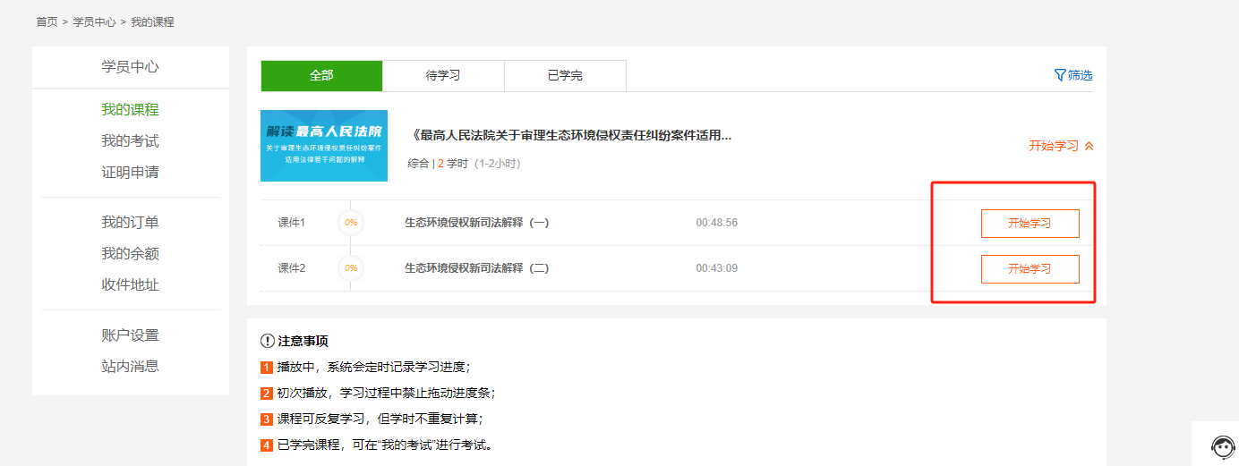Click the 0% progress circle for 课件1

351,223
